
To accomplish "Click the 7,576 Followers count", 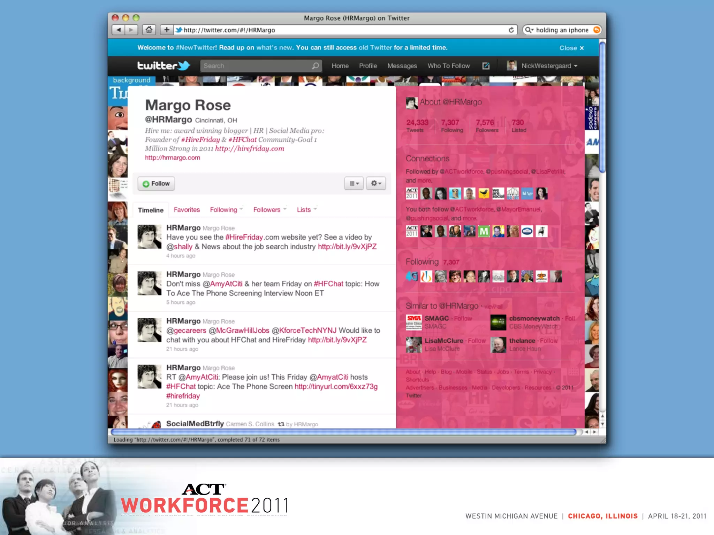I will point(487,125).
